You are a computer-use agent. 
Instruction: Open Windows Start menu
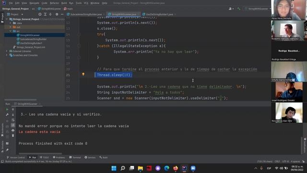(x=114, y=168)
